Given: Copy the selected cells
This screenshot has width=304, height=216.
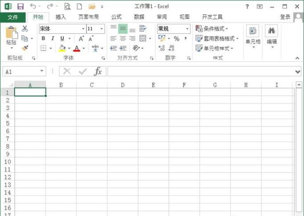Looking at the screenshot, I should point(25,38).
